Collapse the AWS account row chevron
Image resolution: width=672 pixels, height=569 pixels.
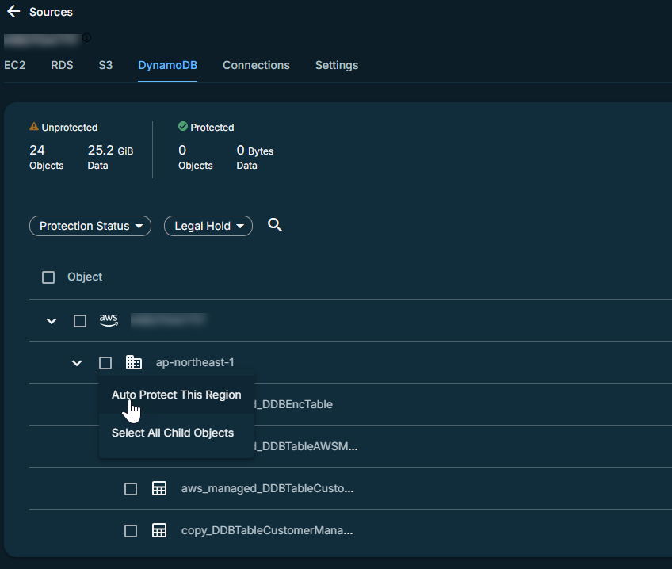tap(52, 321)
